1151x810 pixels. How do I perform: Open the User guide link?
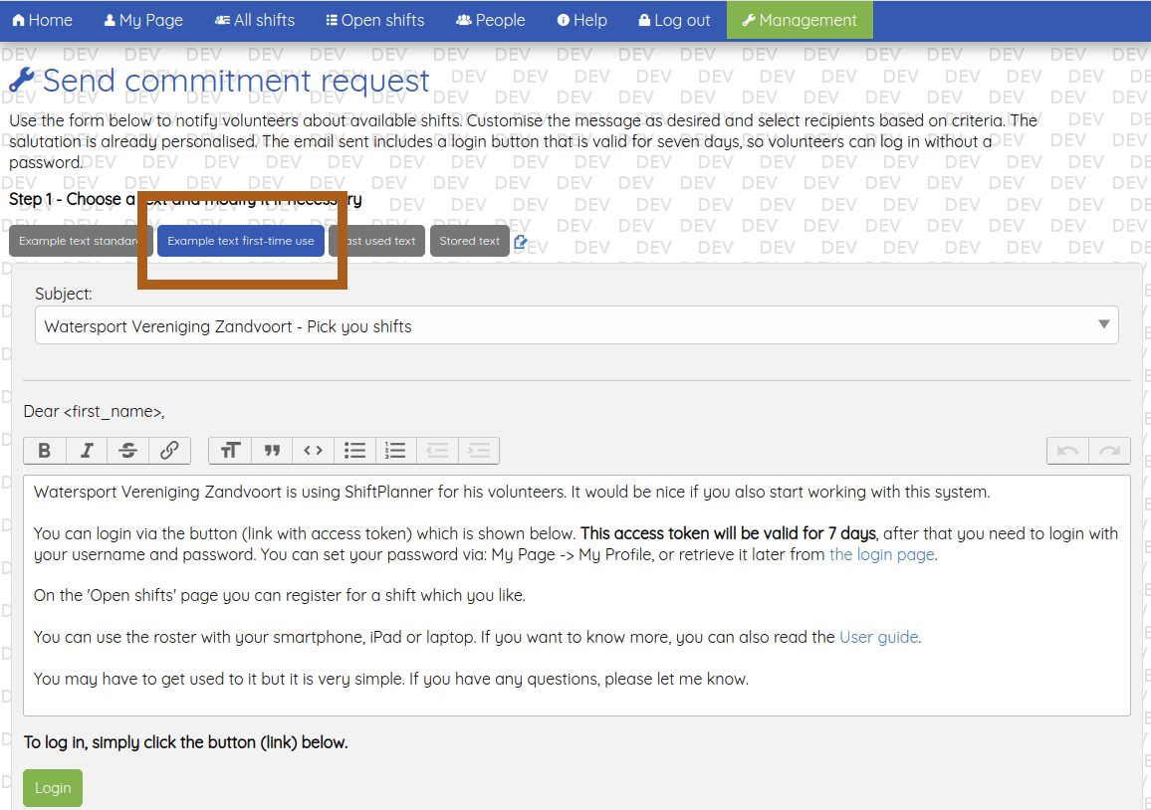[878, 637]
